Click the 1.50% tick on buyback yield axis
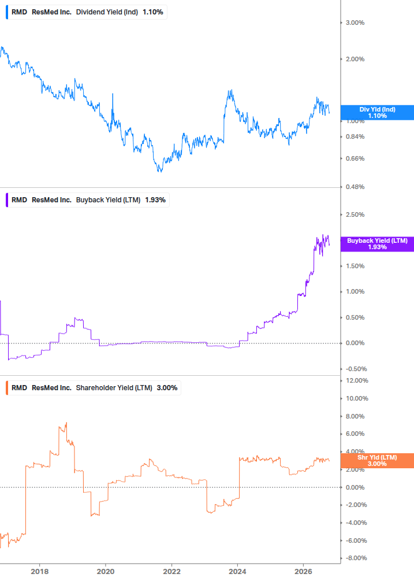The width and height of the screenshot is (414, 581). [355, 267]
